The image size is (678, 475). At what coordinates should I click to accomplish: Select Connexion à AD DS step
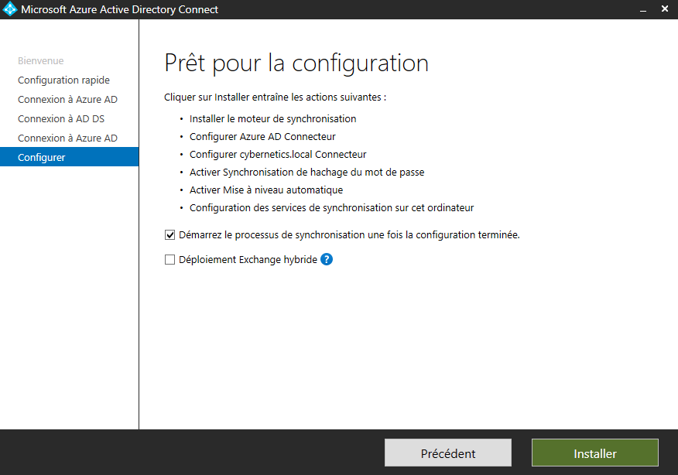click(61, 119)
